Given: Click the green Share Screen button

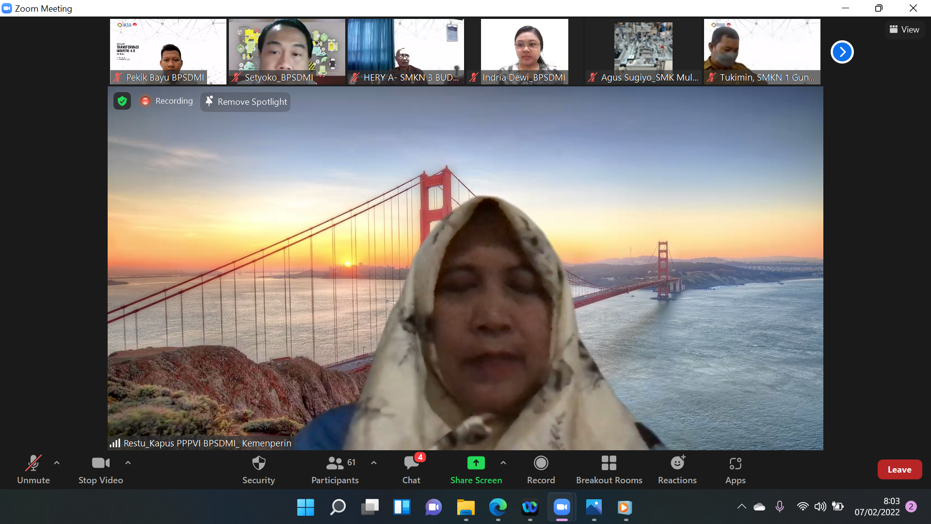Looking at the screenshot, I should (x=476, y=469).
